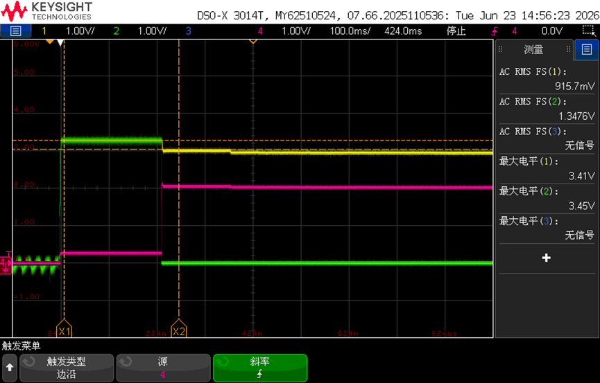Open the measurement sidebar list icon
The width and height of the screenshot is (600, 383).
click(x=587, y=49)
